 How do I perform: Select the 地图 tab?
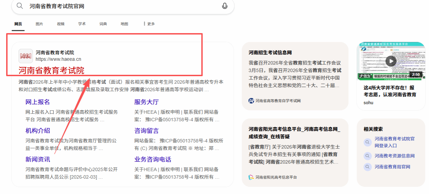[x=124, y=24]
